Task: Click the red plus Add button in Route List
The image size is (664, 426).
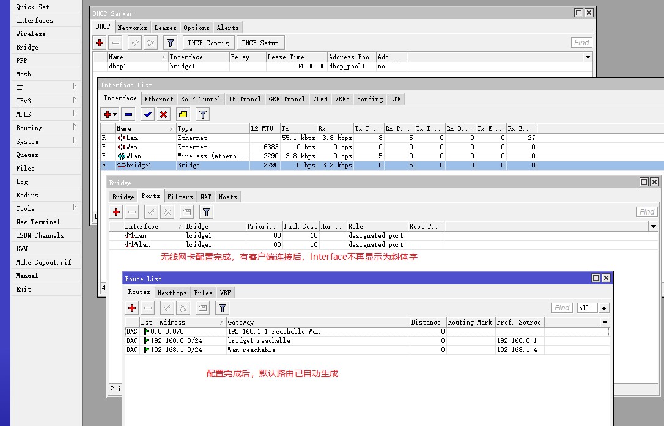Action: [132, 308]
